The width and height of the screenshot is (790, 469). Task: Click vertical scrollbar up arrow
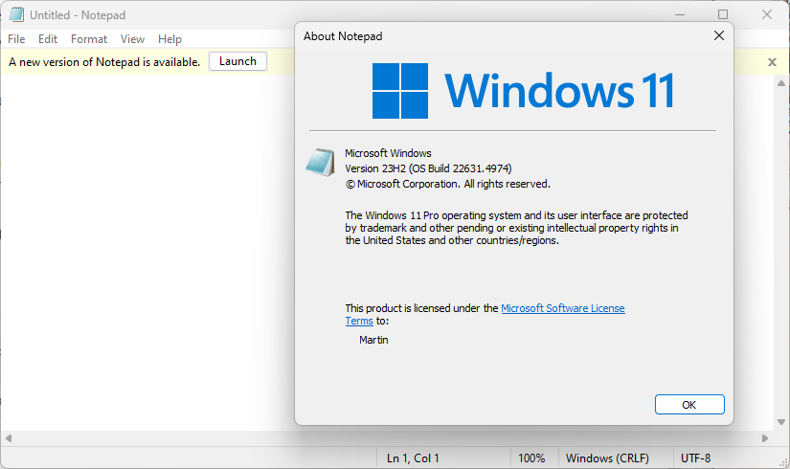pyautogui.click(x=781, y=83)
